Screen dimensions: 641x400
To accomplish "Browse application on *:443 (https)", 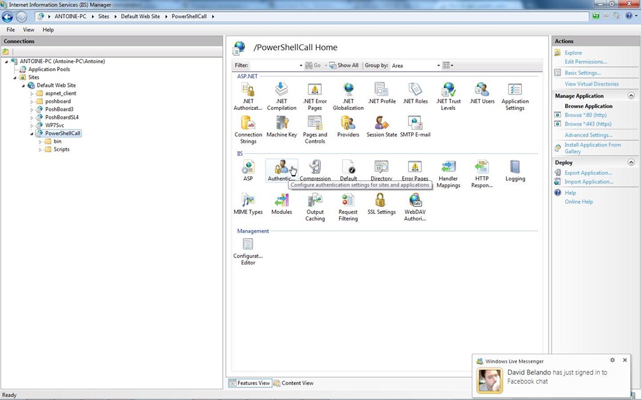I will pyautogui.click(x=588, y=124).
